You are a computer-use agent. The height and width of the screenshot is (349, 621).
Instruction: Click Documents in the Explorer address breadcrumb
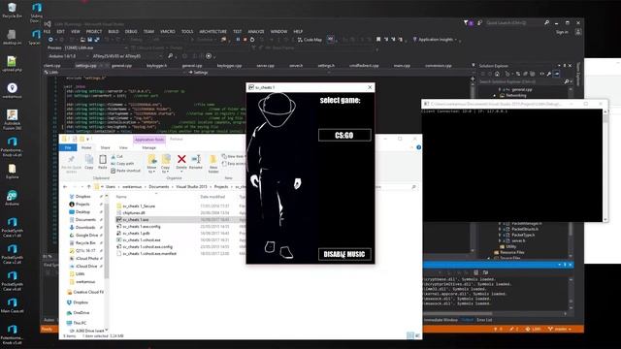pos(159,187)
